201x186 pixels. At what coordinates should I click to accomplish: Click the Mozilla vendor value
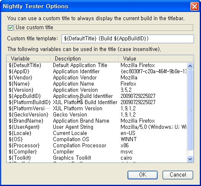[x=129, y=77]
